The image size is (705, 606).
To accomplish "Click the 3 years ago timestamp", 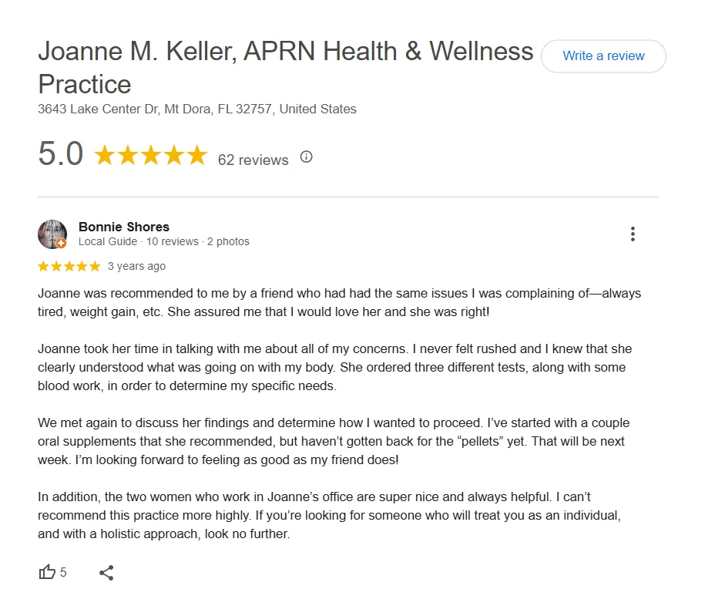I will click(x=136, y=266).
